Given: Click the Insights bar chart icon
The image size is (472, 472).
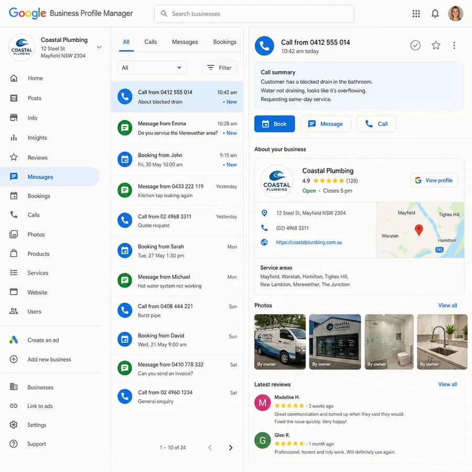Looking at the screenshot, I should (14, 137).
